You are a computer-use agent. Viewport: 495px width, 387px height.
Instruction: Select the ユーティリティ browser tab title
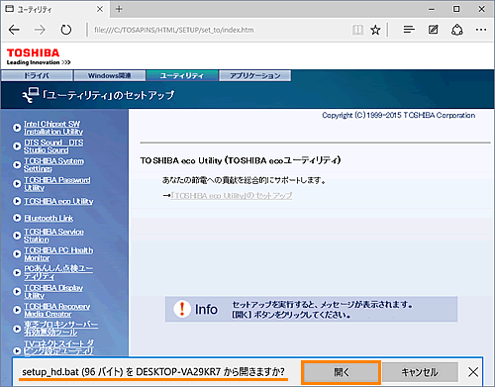tap(35, 9)
